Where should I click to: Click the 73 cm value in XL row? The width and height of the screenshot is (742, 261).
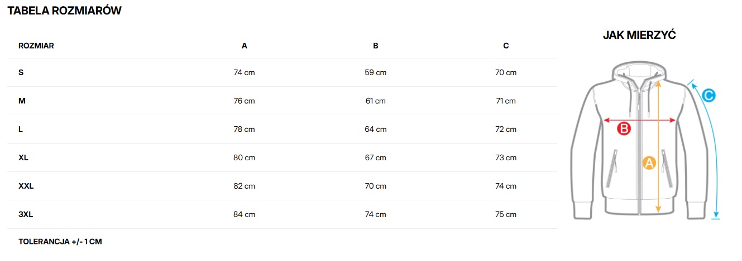click(506, 157)
